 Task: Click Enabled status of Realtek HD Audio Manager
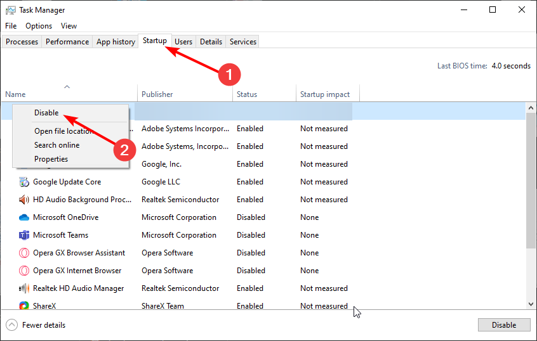pos(250,288)
